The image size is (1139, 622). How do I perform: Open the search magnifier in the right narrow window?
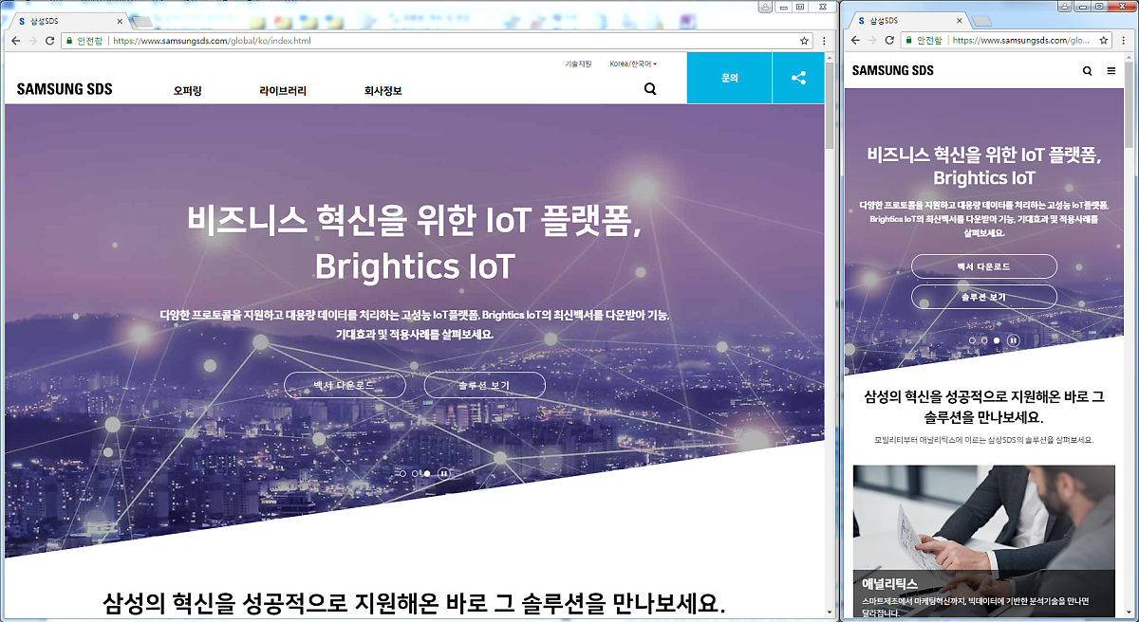click(1088, 70)
